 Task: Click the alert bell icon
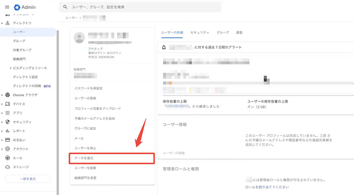point(164,47)
